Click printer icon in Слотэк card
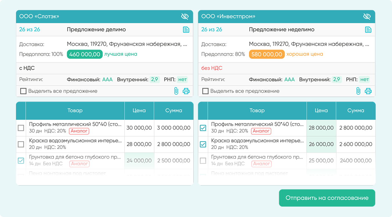 tap(186, 91)
